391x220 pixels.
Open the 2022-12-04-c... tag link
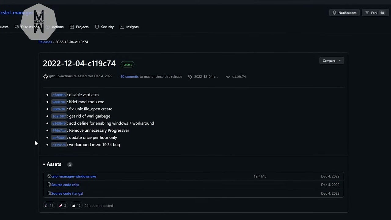point(206,77)
